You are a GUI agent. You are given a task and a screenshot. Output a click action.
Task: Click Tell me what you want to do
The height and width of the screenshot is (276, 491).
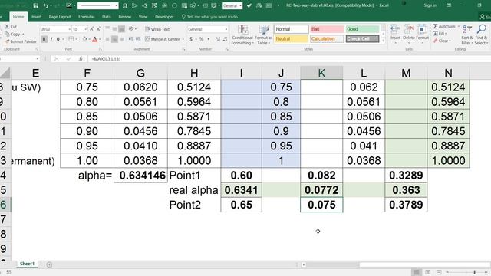pyautogui.click(x=209, y=17)
